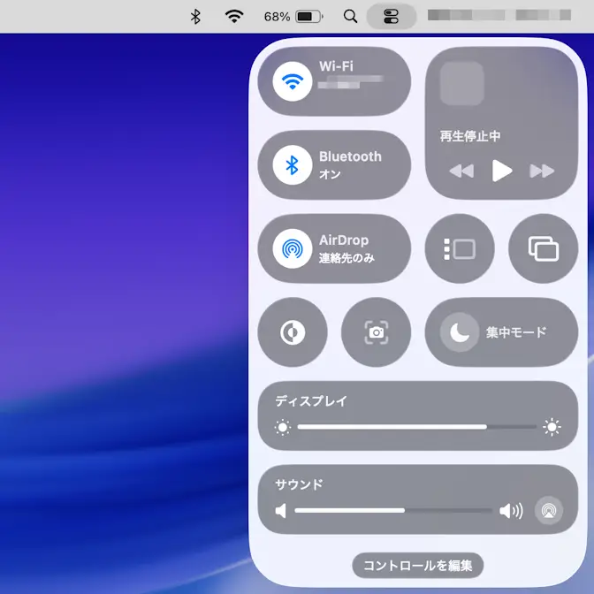The height and width of the screenshot is (594, 594).
Task: Click the dark mode appearance icon
Action: (x=293, y=332)
